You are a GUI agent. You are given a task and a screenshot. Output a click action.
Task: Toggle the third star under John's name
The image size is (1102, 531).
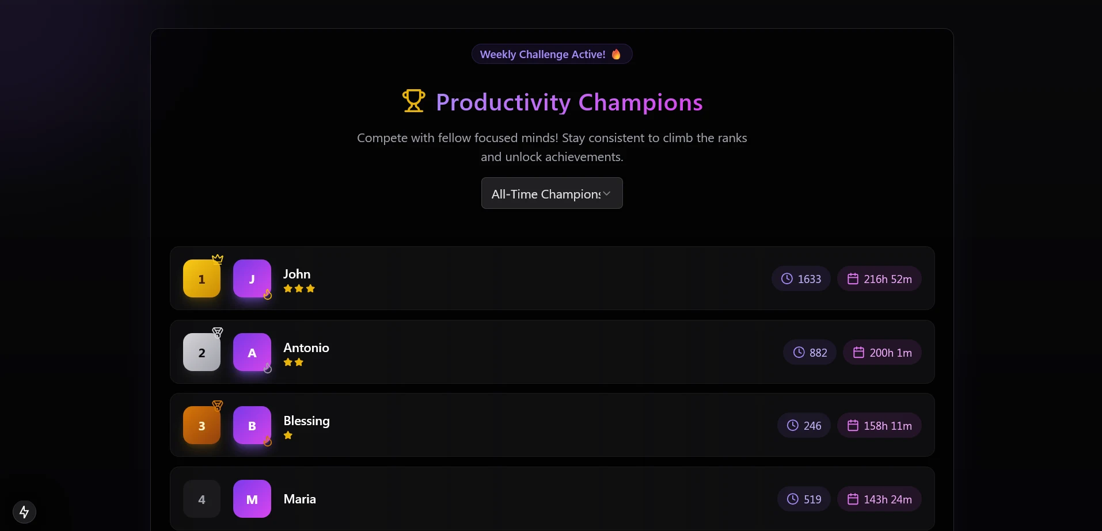pos(310,289)
